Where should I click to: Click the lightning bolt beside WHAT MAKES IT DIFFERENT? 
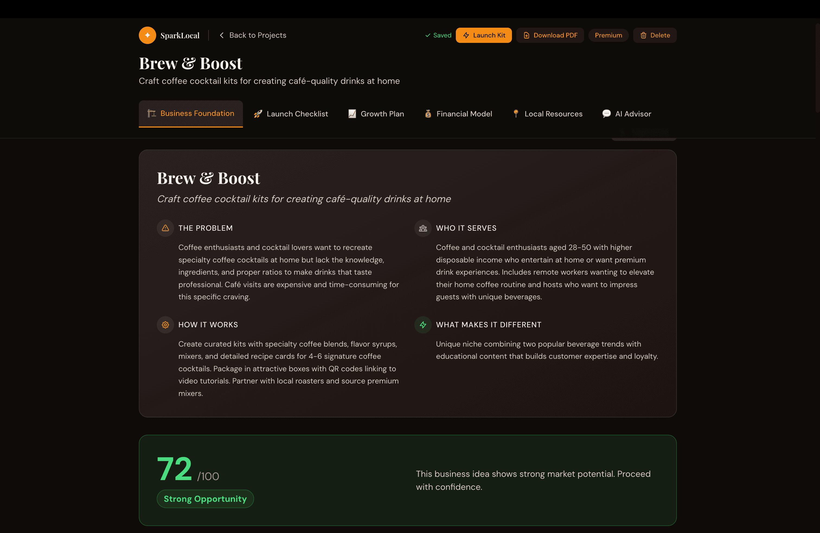[x=422, y=325]
